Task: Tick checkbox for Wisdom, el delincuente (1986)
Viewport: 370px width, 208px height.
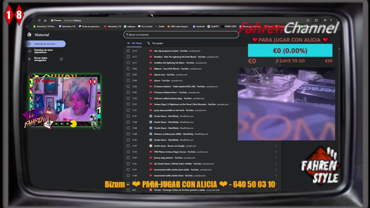Action: (128, 134)
